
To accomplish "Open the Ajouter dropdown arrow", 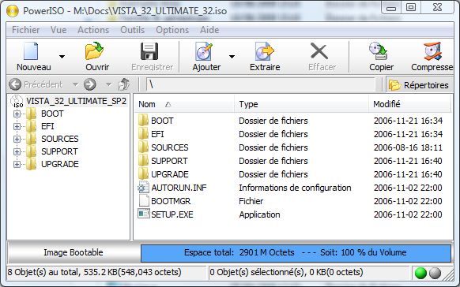I will pos(232,57).
